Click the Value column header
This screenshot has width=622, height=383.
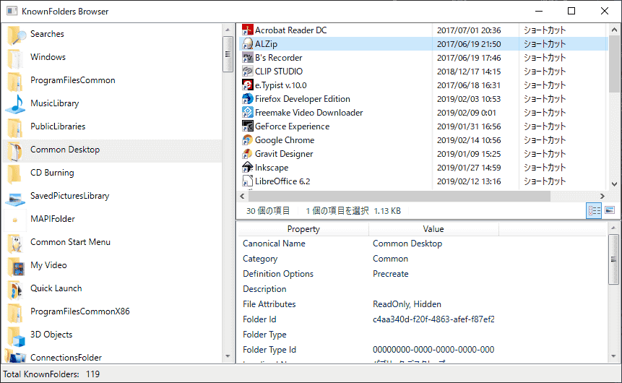(x=433, y=229)
